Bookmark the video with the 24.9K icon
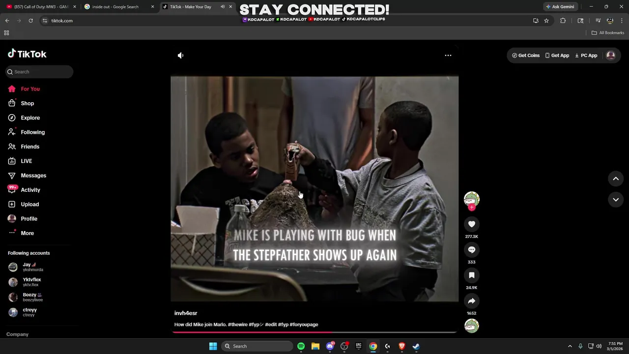 click(472, 275)
